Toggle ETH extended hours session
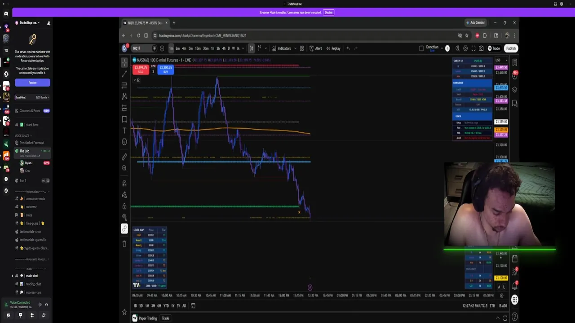The height and width of the screenshot is (323, 575). click(492, 306)
